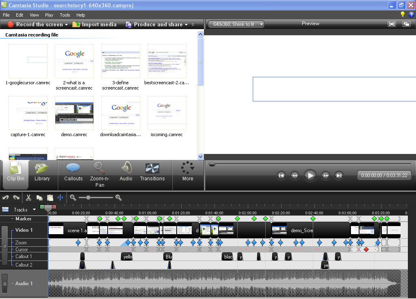
Task: Click the Paste icon above the timeline
Action: click(50, 197)
